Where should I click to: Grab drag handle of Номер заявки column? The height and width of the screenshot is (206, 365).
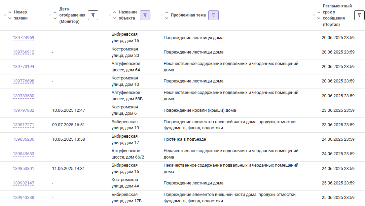pos(5,15)
